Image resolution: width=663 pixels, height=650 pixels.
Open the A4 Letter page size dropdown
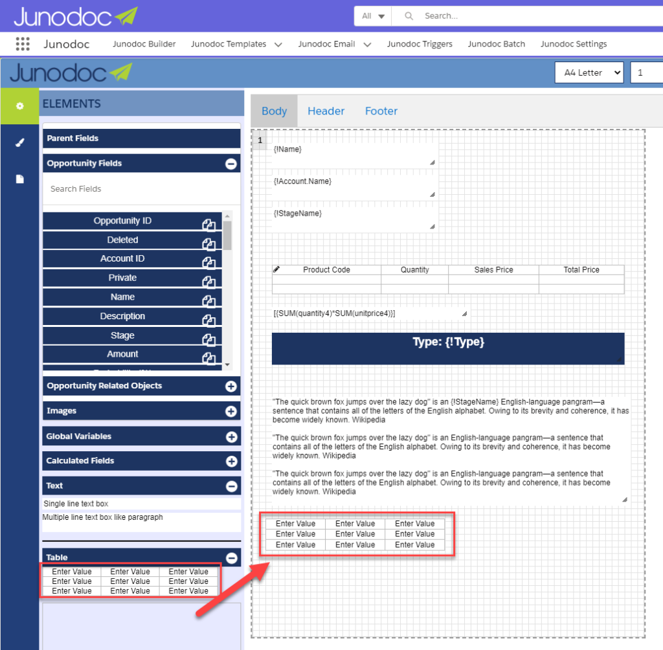(x=589, y=73)
